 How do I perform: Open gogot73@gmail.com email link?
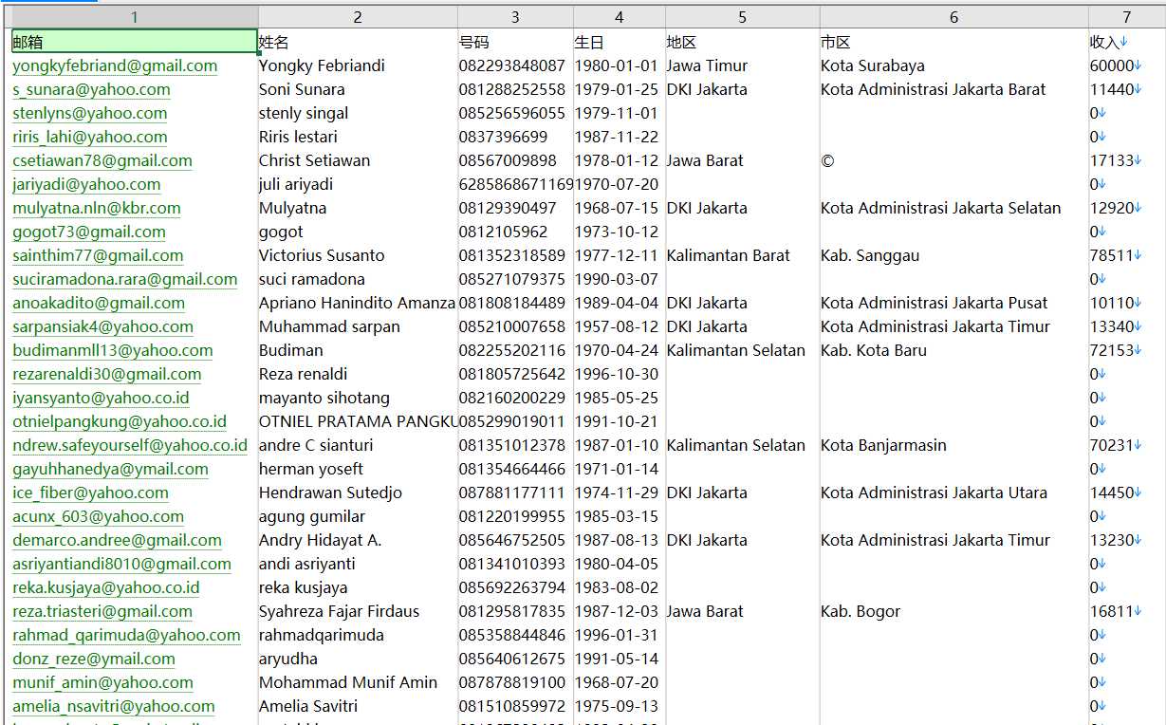click(x=89, y=232)
